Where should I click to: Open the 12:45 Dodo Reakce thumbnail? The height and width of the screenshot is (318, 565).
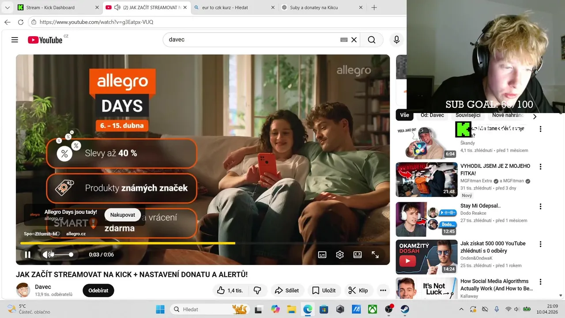point(426,219)
